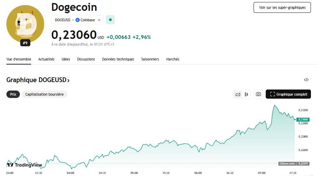Open Graphique complet full chart
The width and height of the screenshot is (318, 176).
(x=288, y=94)
